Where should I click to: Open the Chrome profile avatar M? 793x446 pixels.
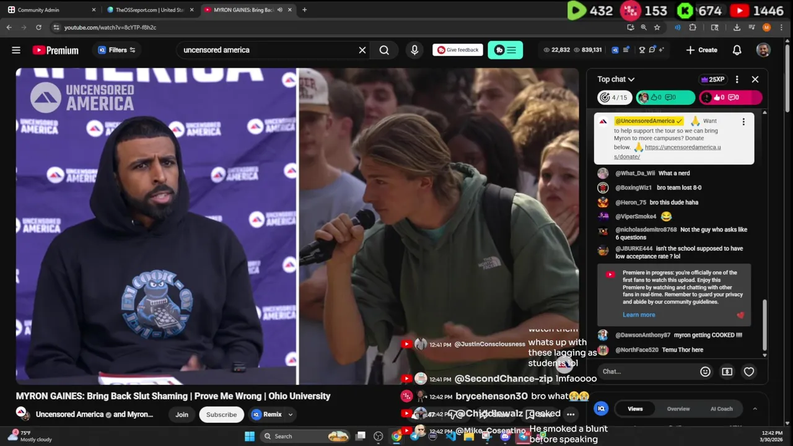coord(766,27)
